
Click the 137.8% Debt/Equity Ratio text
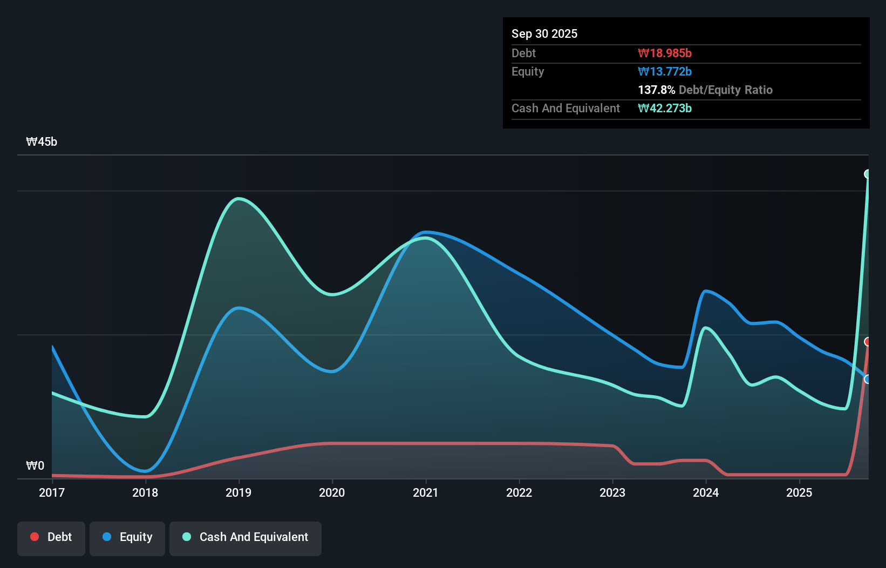[x=705, y=90]
